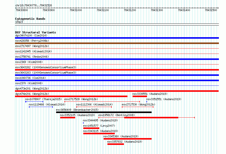
Task: Select the blue esv3643263 variant bar
Action: click(117, 75)
